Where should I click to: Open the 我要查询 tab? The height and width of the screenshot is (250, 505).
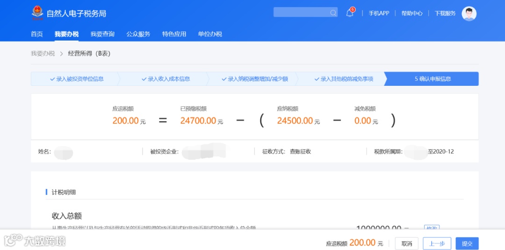coord(102,34)
